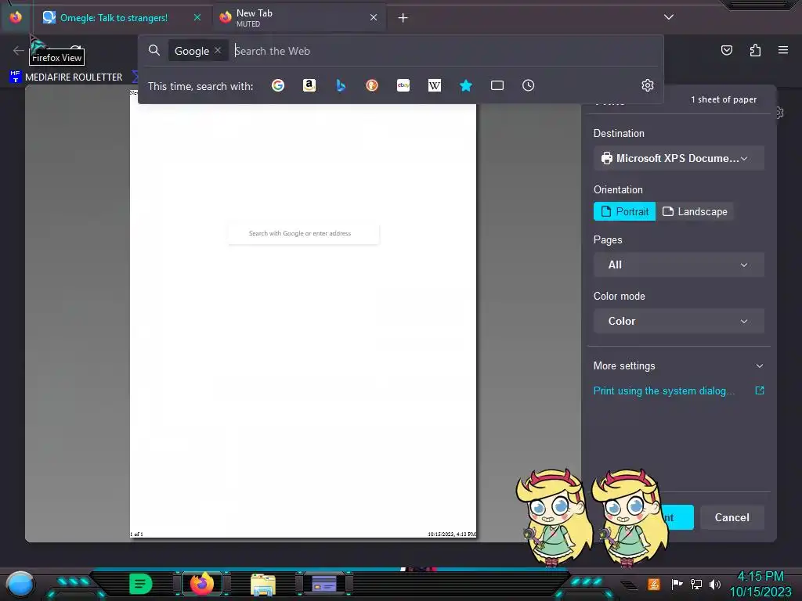Click Java tray icon
The width and height of the screenshot is (802, 601).
click(x=653, y=584)
